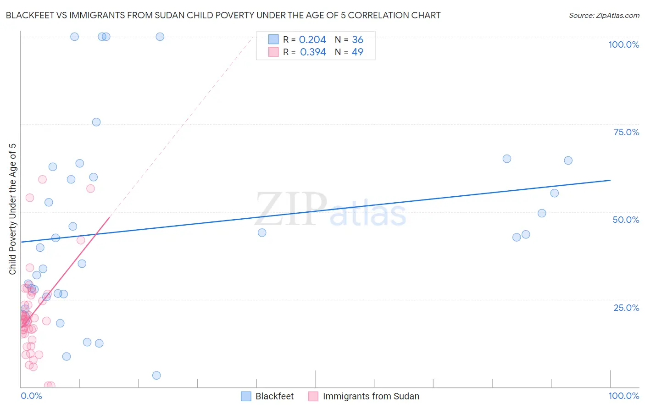The height and width of the screenshot is (409, 645).
Task: Click the 100.0% x-axis label
Action: click(623, 396)
